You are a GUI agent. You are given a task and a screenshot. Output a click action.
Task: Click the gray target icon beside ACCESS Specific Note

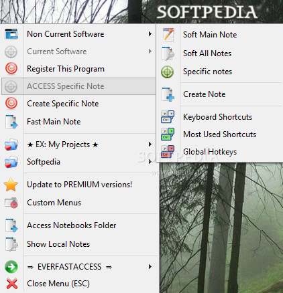click(11, 86)
